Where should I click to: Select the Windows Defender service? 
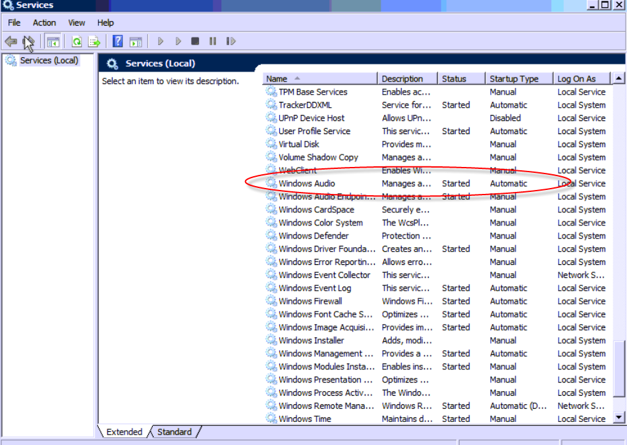pyautogui.click(x=437, y=236)
